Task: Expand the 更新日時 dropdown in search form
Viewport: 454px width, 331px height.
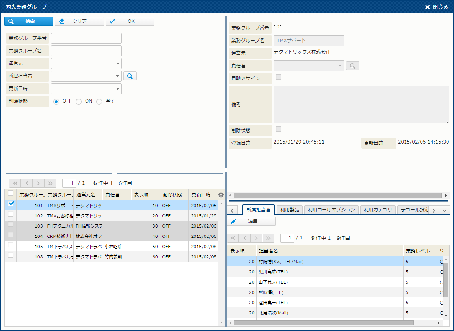Action: click(117, 89)
